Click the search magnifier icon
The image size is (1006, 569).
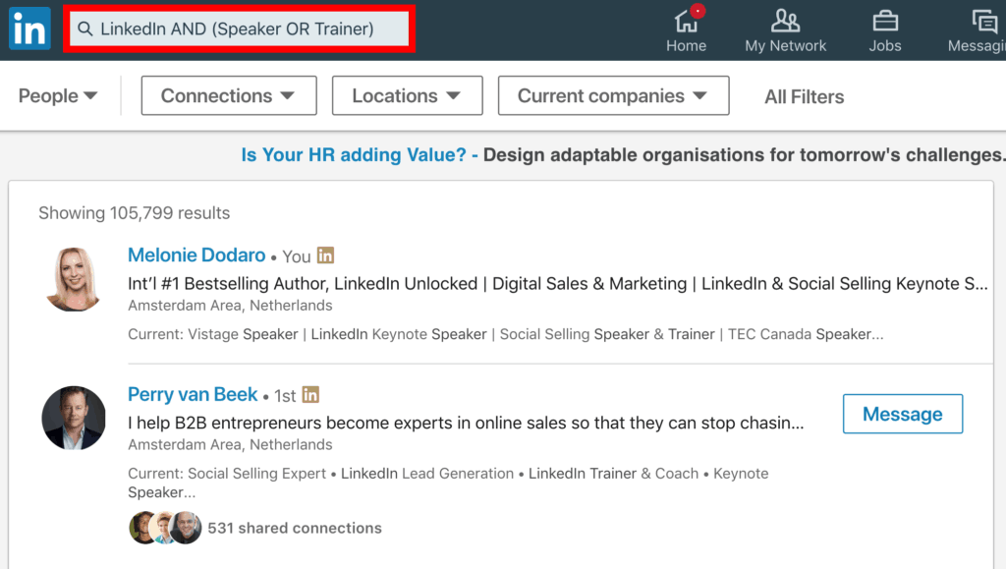(x=85, y=29)
